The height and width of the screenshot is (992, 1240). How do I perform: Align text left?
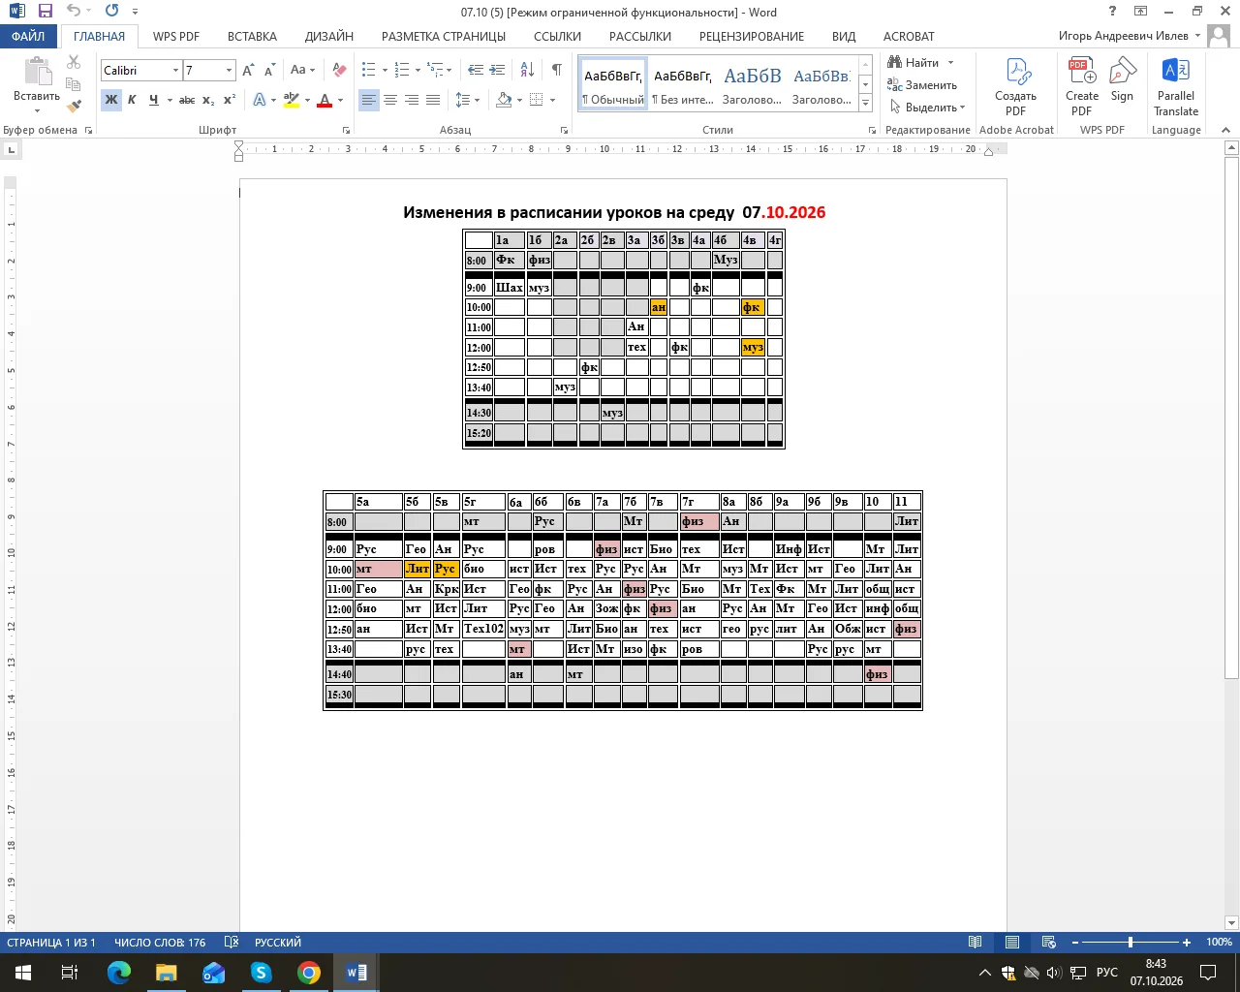click(368, 100)
